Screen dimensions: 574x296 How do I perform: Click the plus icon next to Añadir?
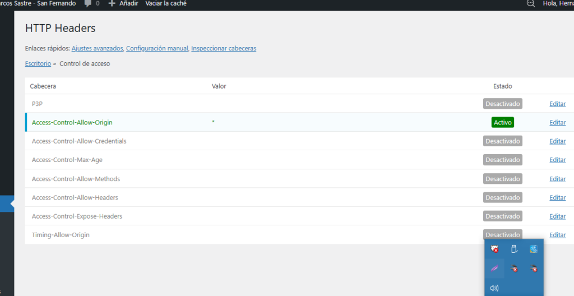[112, 3]
